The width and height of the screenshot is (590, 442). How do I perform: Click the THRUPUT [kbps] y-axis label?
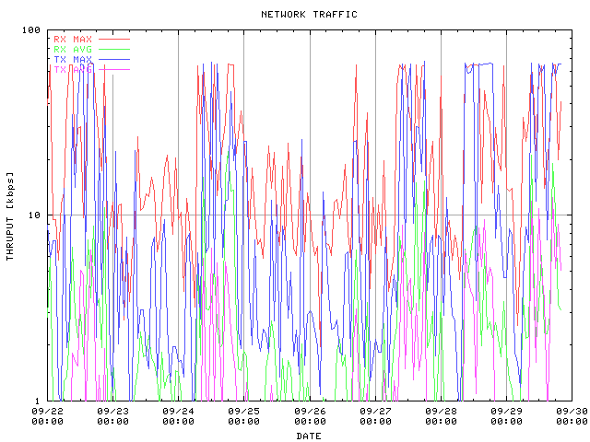point(10,215)
